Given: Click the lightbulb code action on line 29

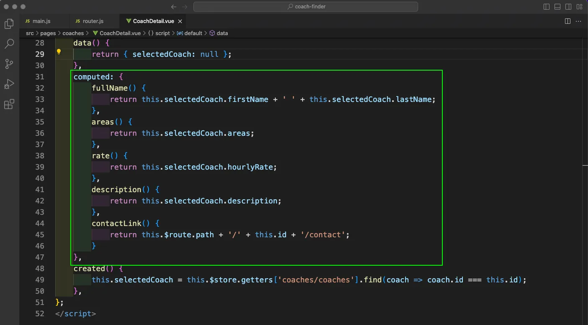Looking at the screenshot, I should click(59, 52).
